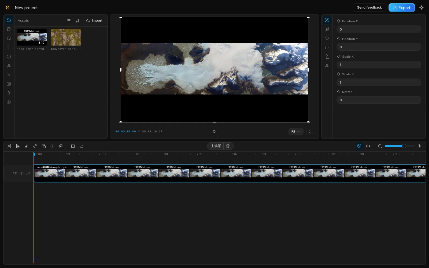Screen dimensions: 429x268
Task: Open the Fit zoom dropdown
Action: tap(296, 132)
